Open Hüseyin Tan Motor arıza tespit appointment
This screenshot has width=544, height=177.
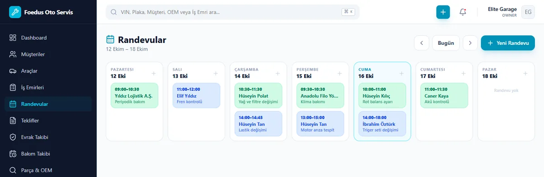pyautogui.click(x=320, y=124)
